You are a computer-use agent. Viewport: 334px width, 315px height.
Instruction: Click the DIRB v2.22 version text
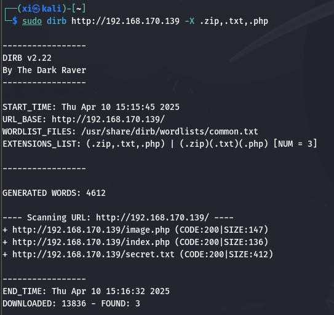[27, 58]
